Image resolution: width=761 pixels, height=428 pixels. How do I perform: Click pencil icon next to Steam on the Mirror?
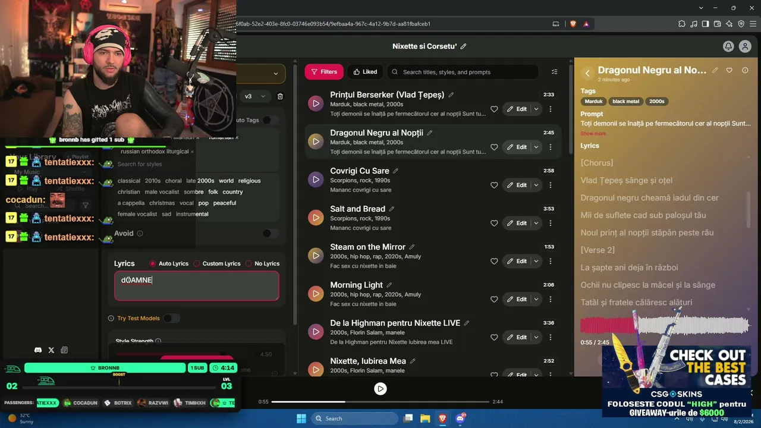pyautogui.click(x=412, y=247)
